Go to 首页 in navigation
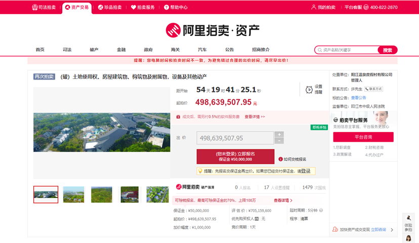This screenshot has height=243, width=419. (x=40, y=50)
